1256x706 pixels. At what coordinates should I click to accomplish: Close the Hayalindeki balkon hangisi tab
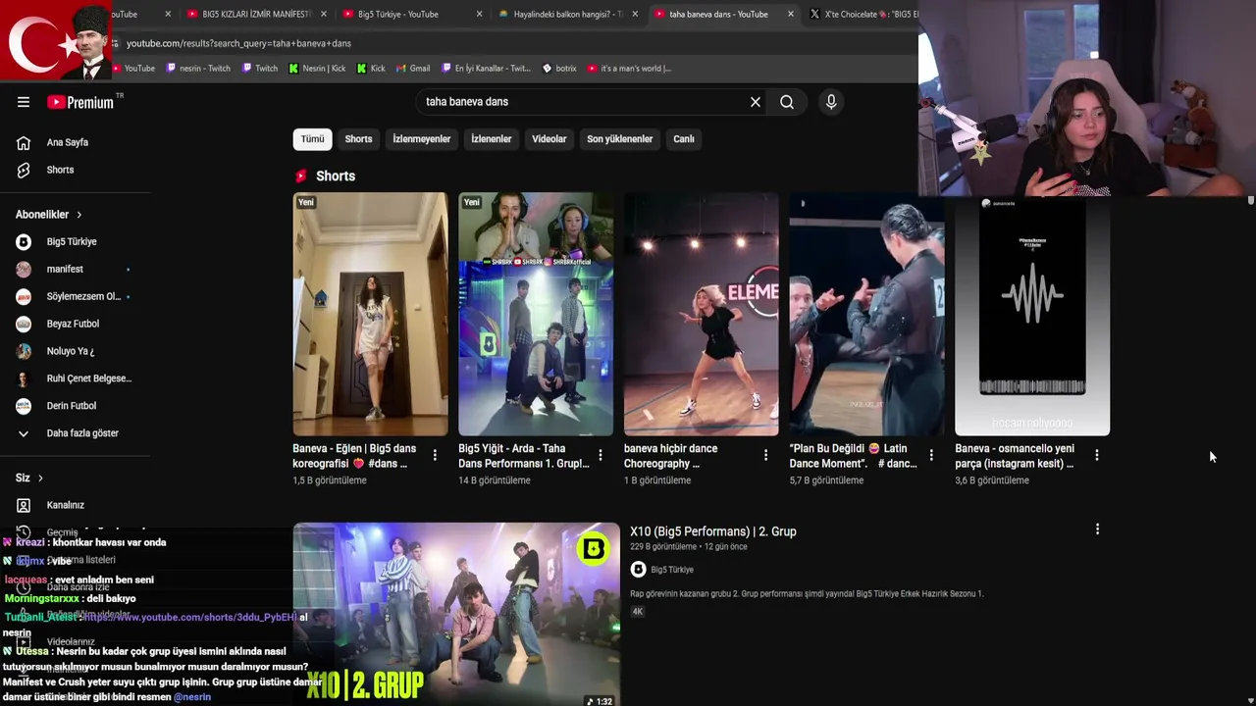click(x=635, y=15)
